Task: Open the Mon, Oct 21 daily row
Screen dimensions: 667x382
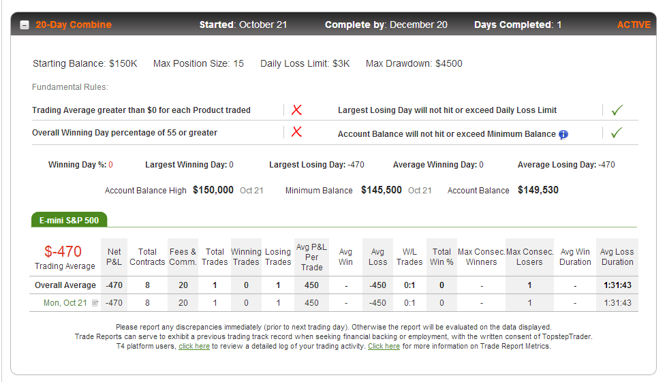Action: [x=334, y=303]
